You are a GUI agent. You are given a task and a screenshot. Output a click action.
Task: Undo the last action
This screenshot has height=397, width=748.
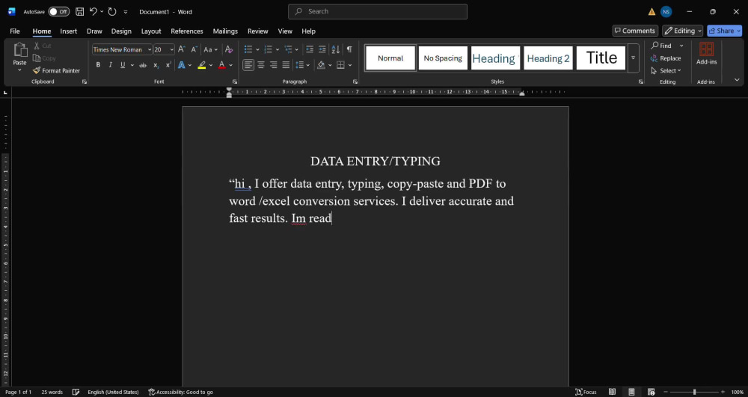pos(93,11)
